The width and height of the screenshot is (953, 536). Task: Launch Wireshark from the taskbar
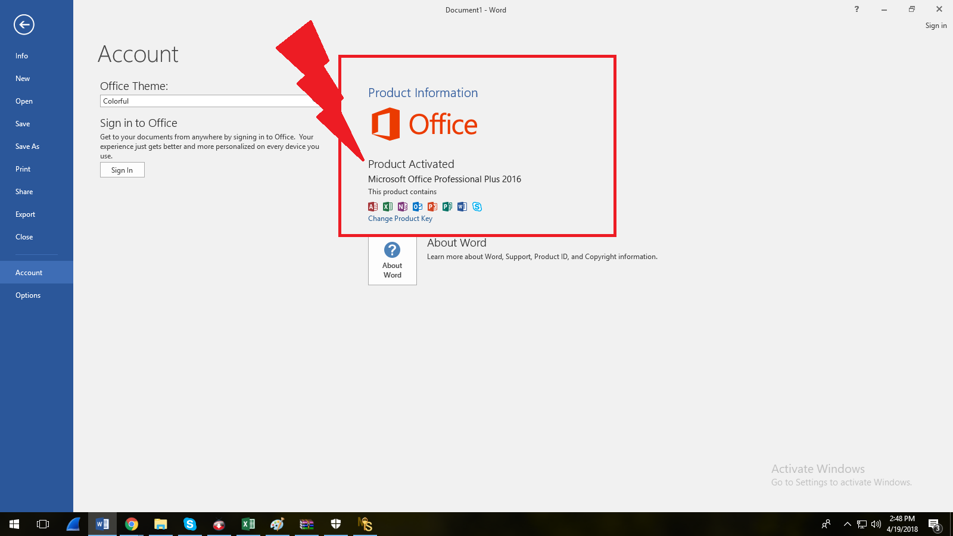[x=73, y=524]
